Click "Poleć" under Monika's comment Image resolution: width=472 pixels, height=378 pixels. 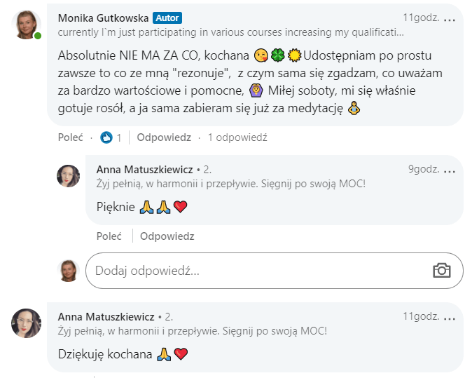pyautogui.click(x=70, y=137)
